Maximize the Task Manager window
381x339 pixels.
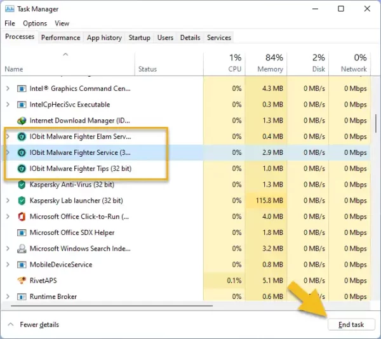pos(341,9)
